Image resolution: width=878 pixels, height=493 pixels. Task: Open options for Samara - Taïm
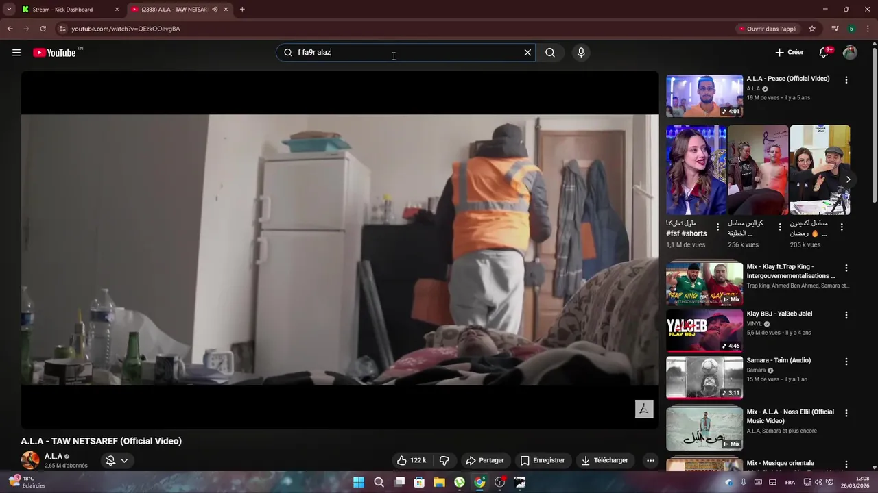[x=846, y=362]
